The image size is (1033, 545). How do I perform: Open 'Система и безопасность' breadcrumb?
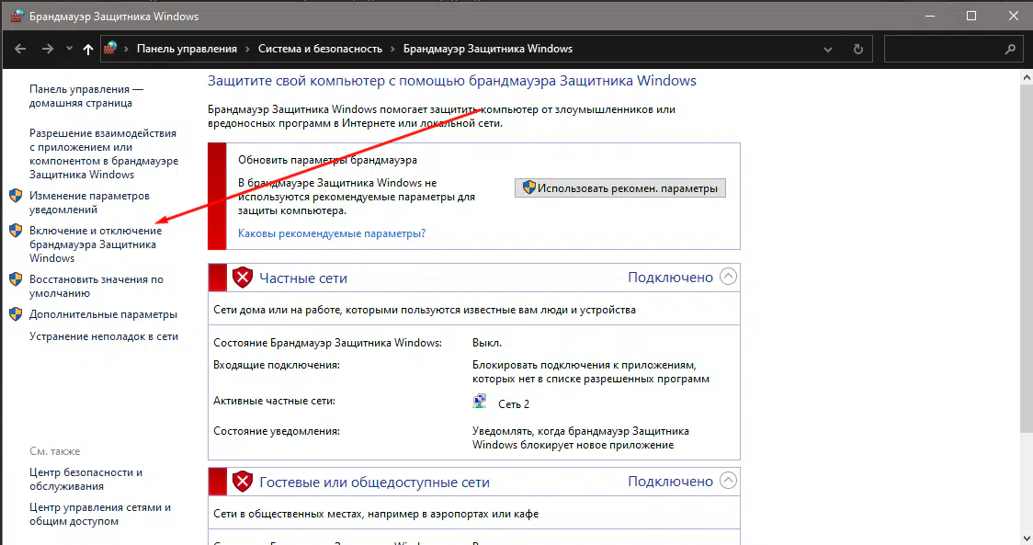(x=320, y=49)
